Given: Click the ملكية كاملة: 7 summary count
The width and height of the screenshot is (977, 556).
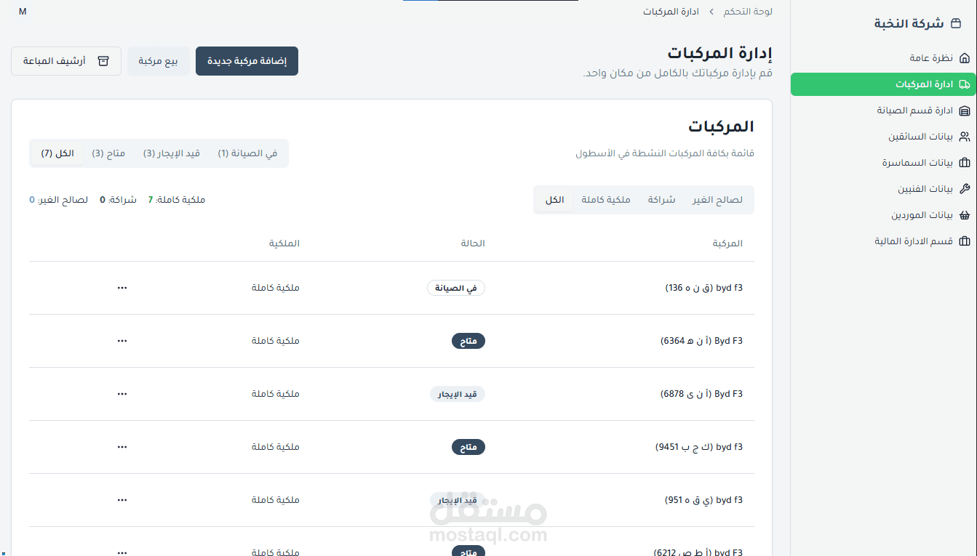Looking at the screenshot, I should [x=177, y=200].
